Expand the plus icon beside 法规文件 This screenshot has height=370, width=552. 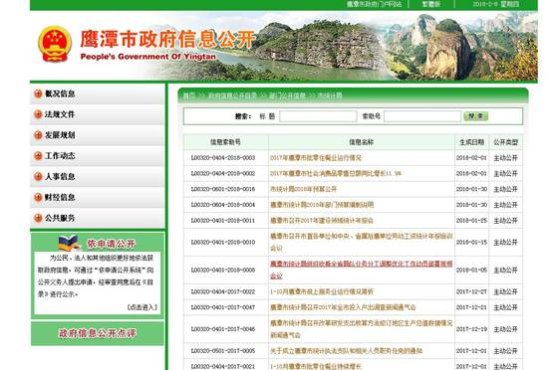tap(38, 114)
